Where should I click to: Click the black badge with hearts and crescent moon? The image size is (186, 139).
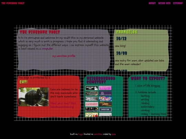point(92,109)
